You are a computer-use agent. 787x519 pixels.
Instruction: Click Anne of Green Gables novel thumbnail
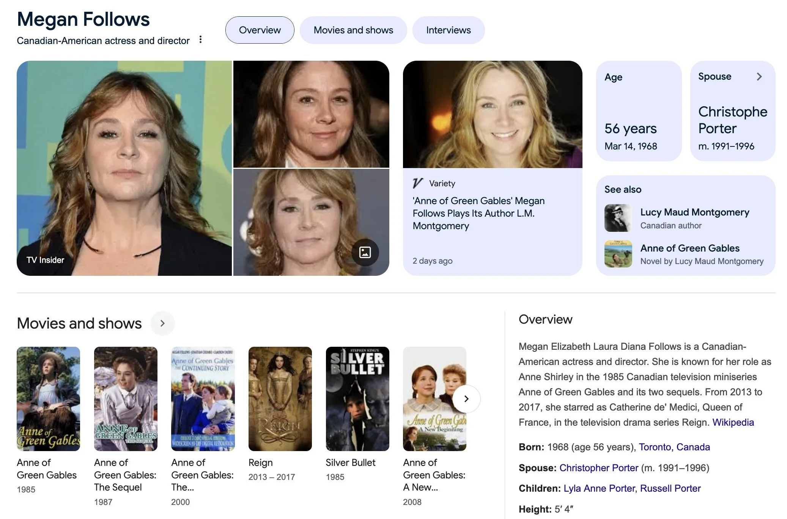(618, 254)
